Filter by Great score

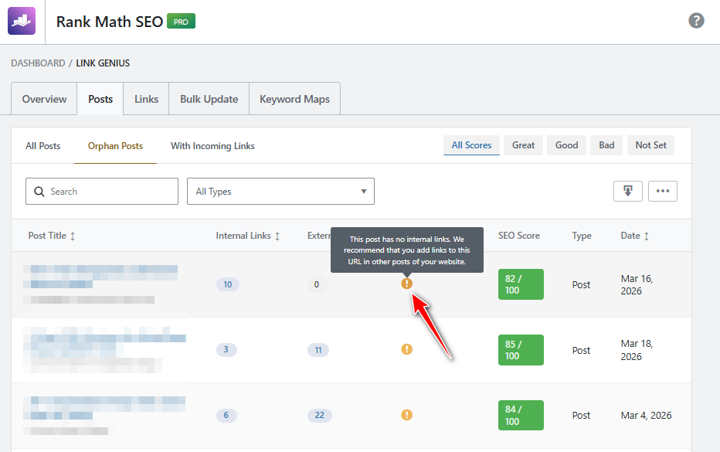tap(523, 145)
